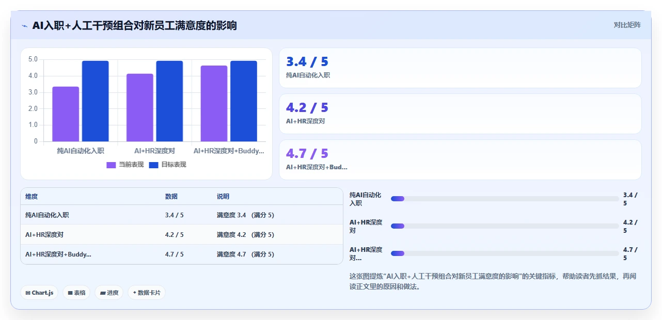Click the description paragraph starting "这张图提炼"
662x320 pixels.
[493, 282]
